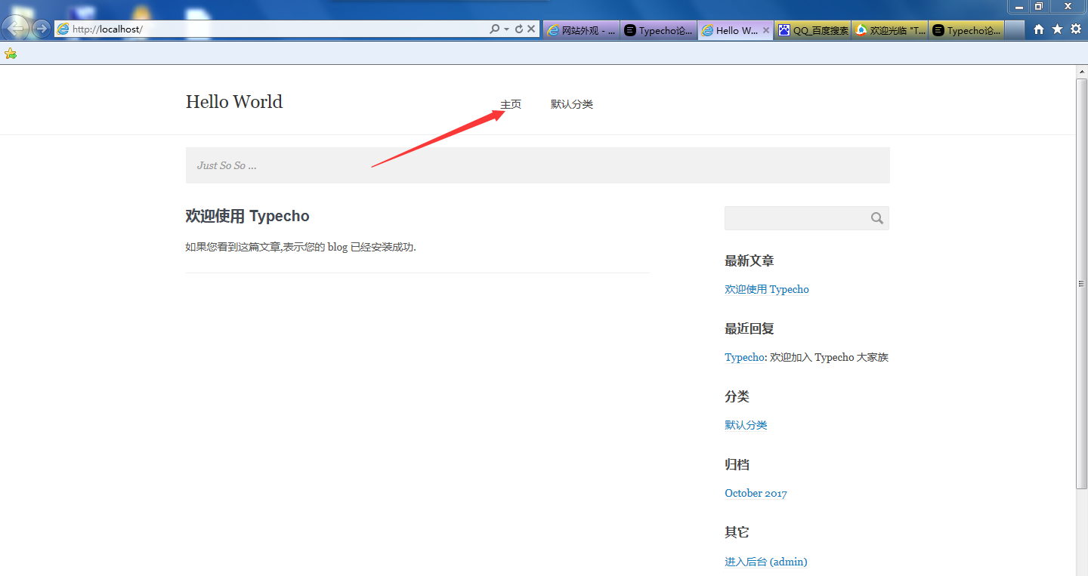
Task: Click the Typecho commenter link
Action: tap(745, 357)
